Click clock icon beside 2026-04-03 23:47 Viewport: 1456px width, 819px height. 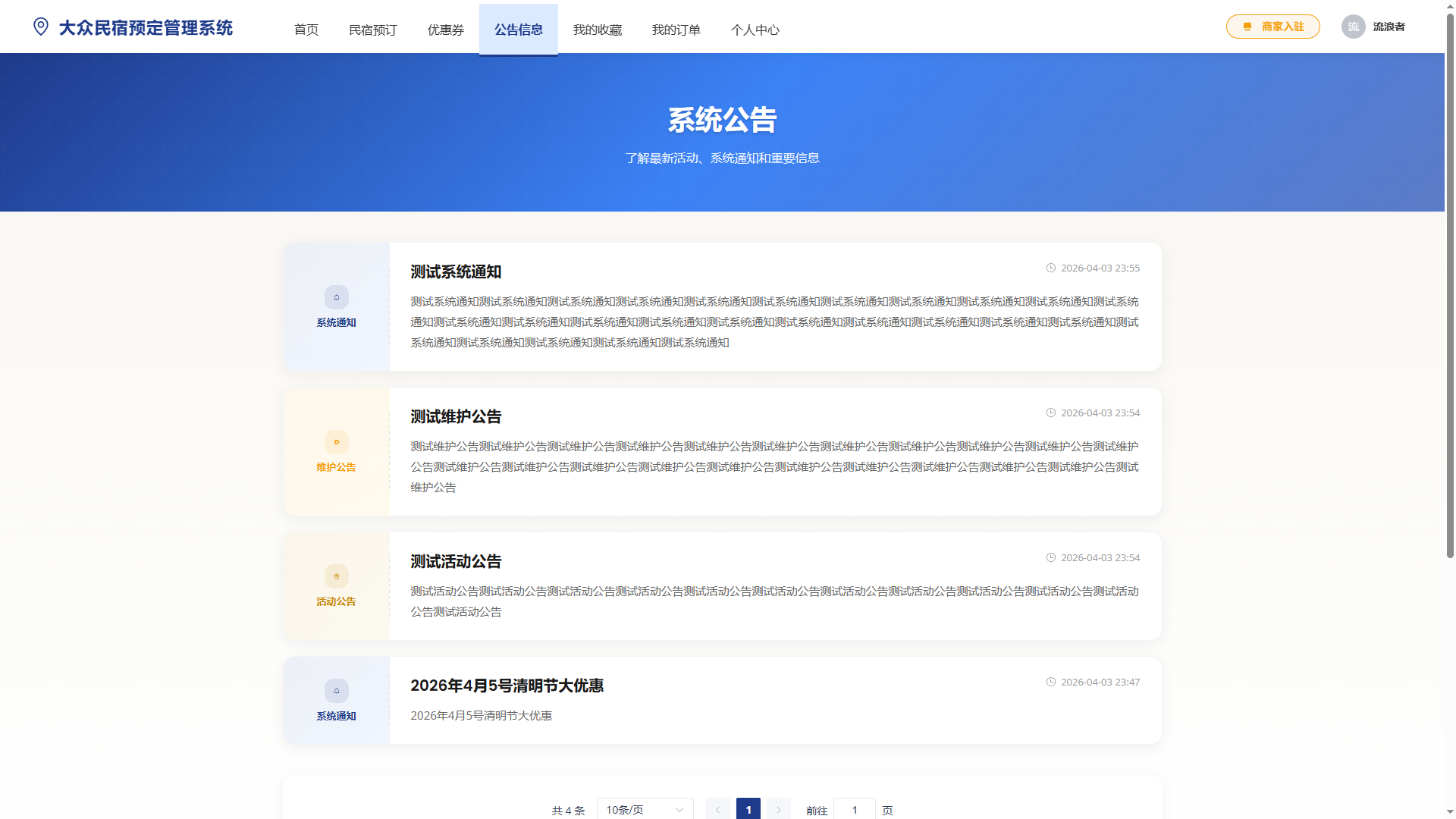1051,682
